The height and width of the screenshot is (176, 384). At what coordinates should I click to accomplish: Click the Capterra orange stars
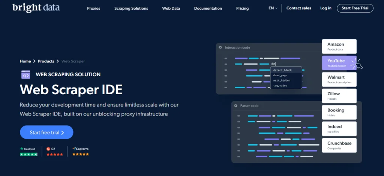point(81,154)
